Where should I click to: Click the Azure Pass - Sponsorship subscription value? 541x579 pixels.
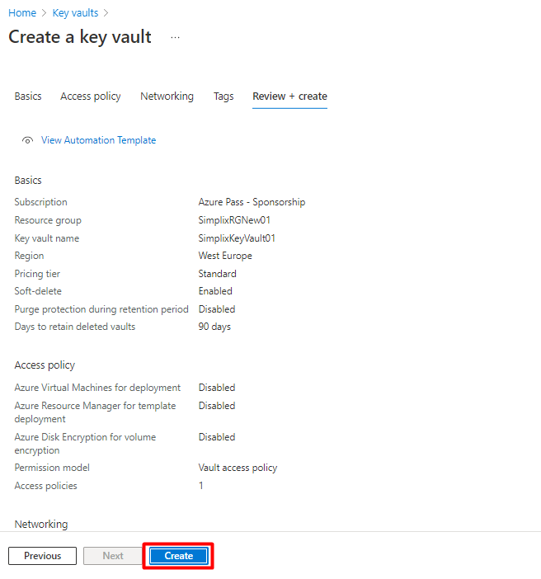tap(252, 202)
